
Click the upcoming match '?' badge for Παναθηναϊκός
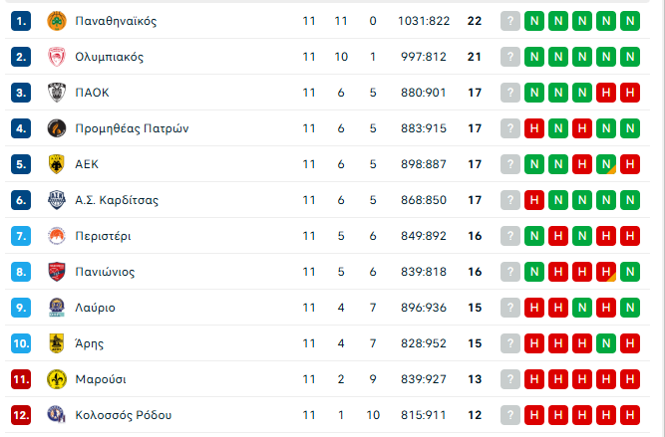510,21
